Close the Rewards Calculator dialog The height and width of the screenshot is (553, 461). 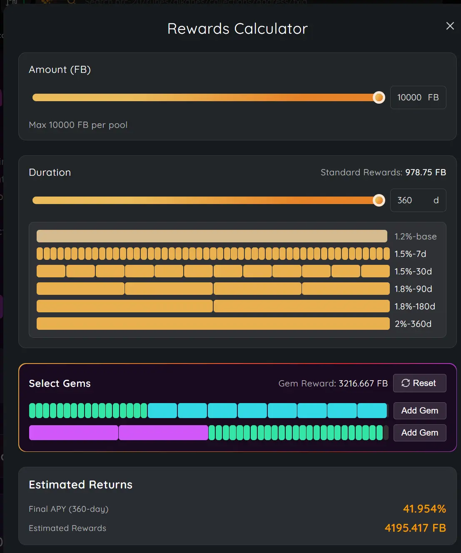tap(450, 26)
